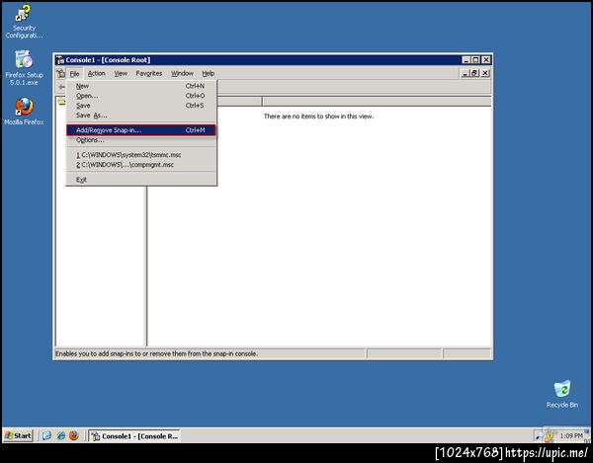Open the Favorites menu
Screen dimensions: 593x463
pyautogui.click(x=149, y=73)
